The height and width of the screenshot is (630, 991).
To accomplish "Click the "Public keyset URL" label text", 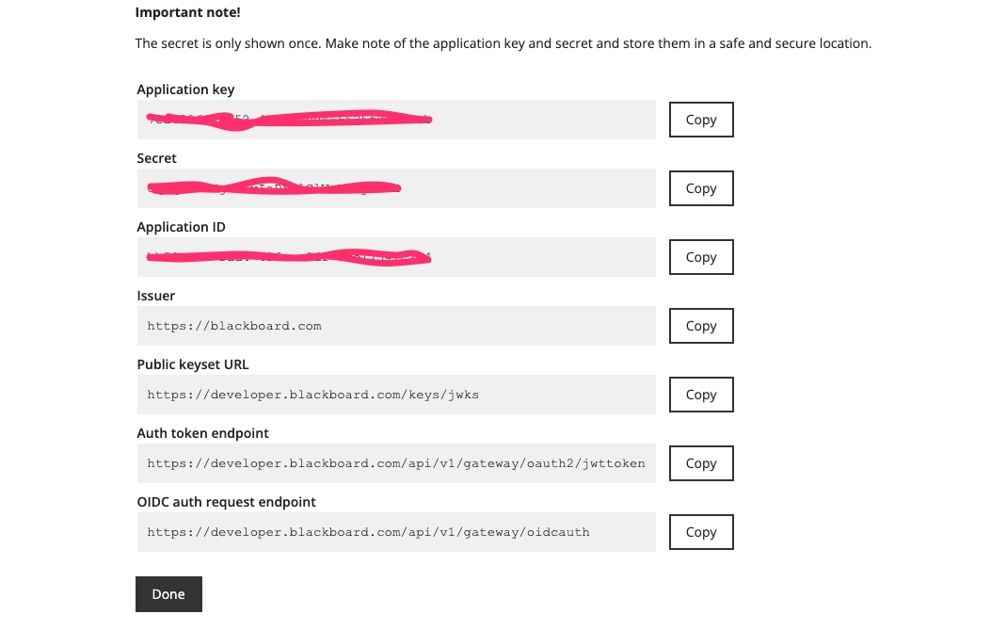I will click(193, 364).
